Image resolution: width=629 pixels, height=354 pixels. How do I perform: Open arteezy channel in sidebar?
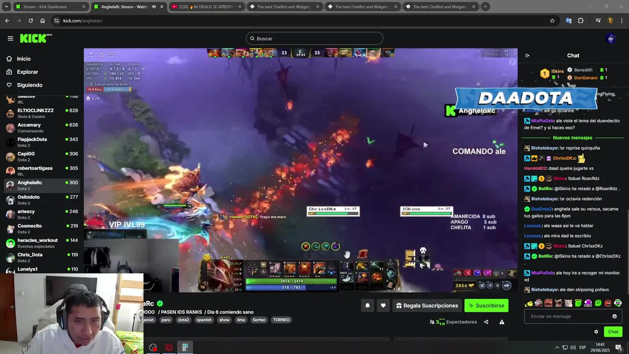click(42, 214)
